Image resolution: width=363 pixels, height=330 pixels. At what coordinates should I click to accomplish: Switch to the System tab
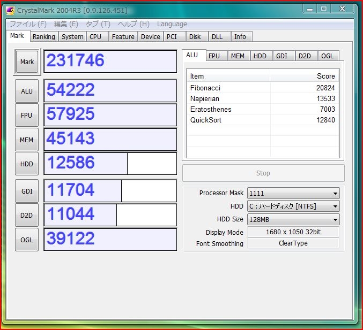click(x=72, y=37)
